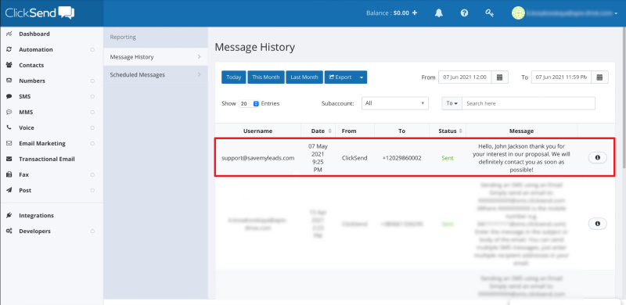Click the +12029860002 recipient number
The image size is (626, 305).
click(x=401, y=158)
